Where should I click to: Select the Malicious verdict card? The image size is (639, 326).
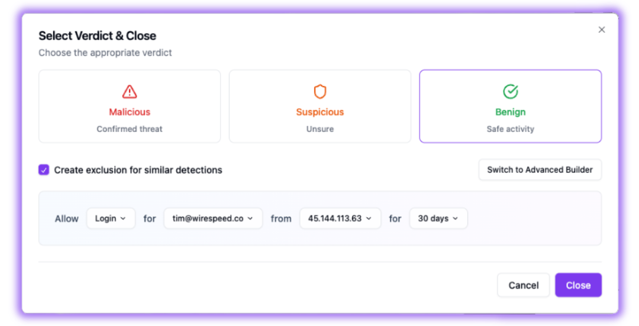click(x=130, y=106)
